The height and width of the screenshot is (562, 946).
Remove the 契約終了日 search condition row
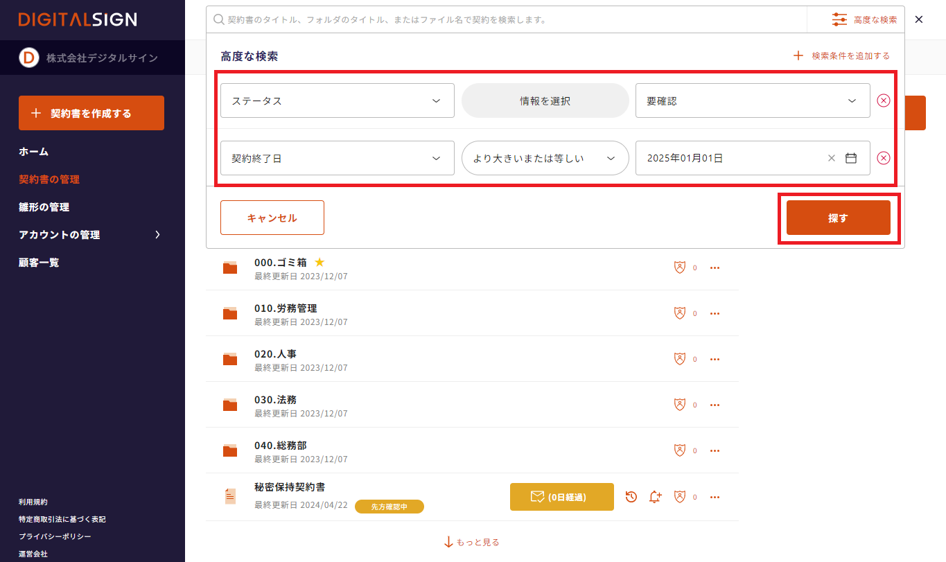[x=884, y=158]
